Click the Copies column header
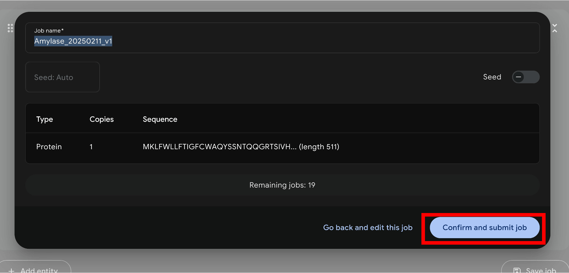Screen dimensions: 569x273 point(102,119)
